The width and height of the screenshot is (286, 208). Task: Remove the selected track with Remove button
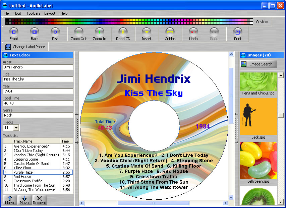[x=40, y=200]
